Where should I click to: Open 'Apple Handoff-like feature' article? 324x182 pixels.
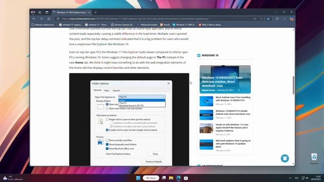pos(232,127)
